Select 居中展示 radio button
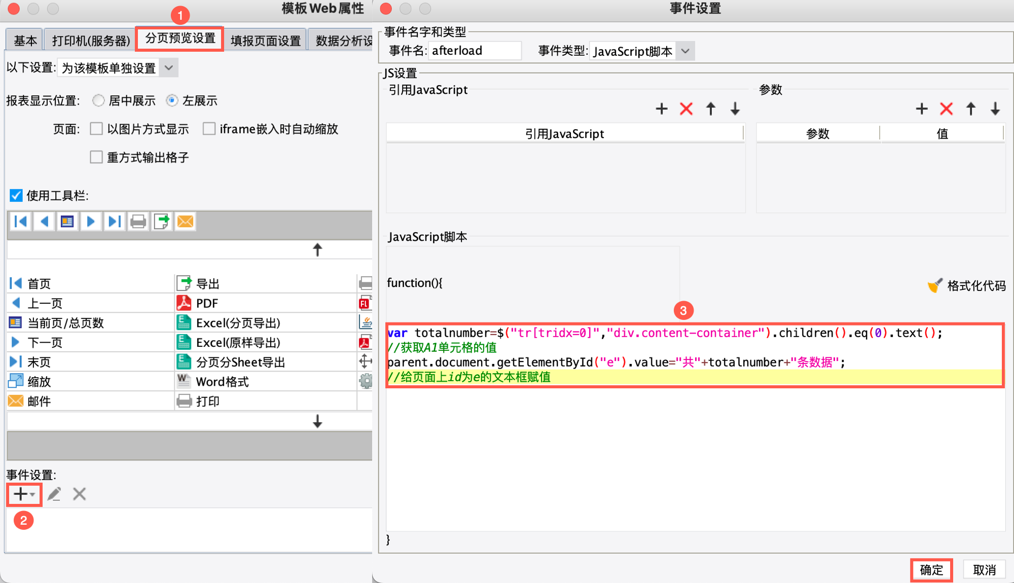Screen dimensions: 1014x583 click(x=98, y=100)
